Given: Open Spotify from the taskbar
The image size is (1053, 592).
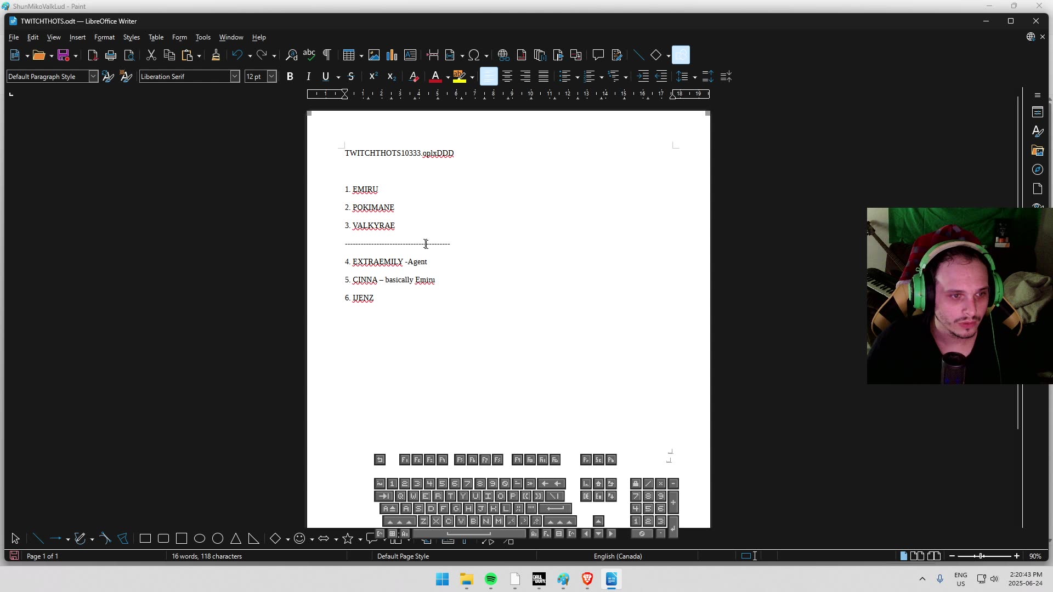Looking at the screenshot, I should [491, 579].
